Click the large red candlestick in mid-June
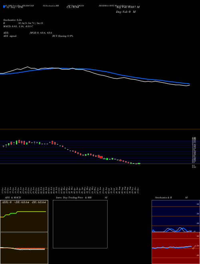 tap(101, 157)
